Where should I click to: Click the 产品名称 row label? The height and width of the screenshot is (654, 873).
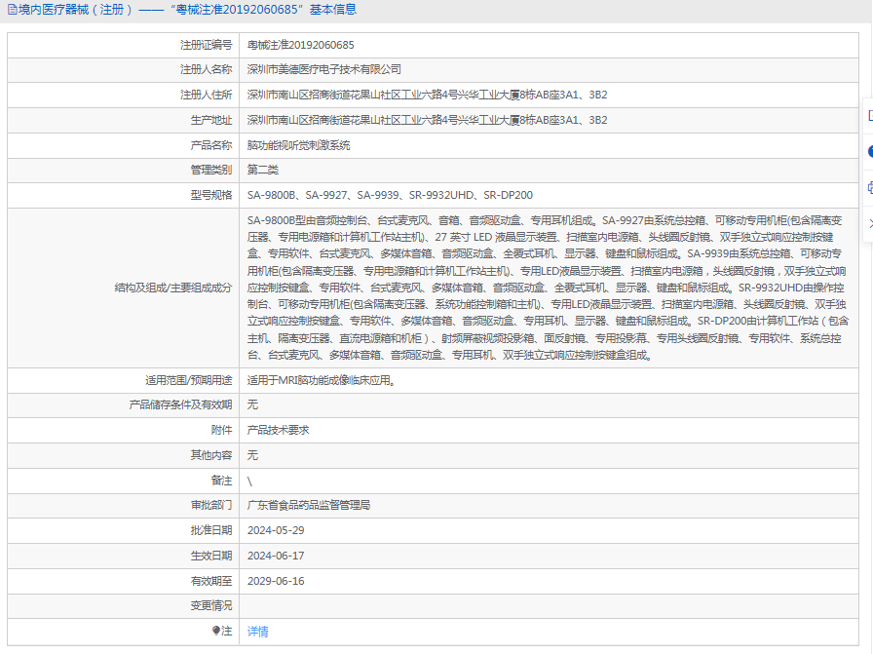(x=211, y=145)
